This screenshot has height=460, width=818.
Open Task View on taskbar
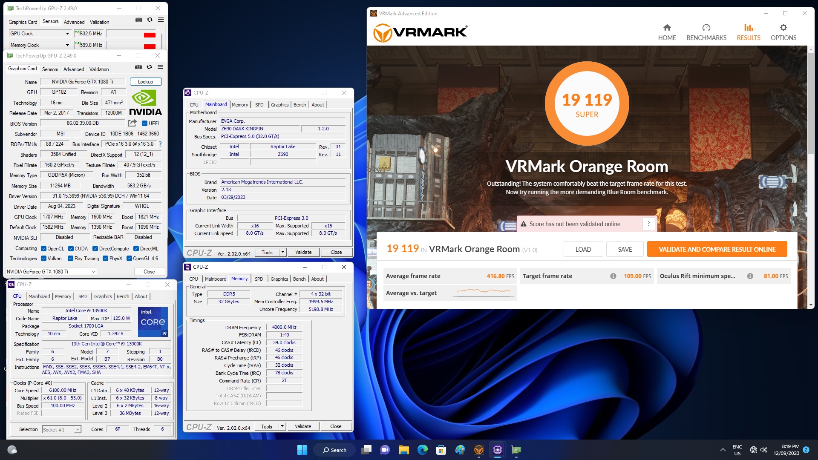(x=366, y=450)
